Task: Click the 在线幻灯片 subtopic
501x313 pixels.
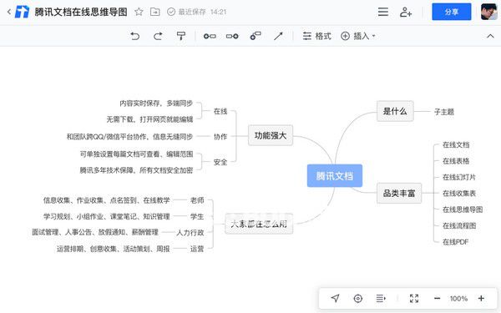Action: click(459, 177)
